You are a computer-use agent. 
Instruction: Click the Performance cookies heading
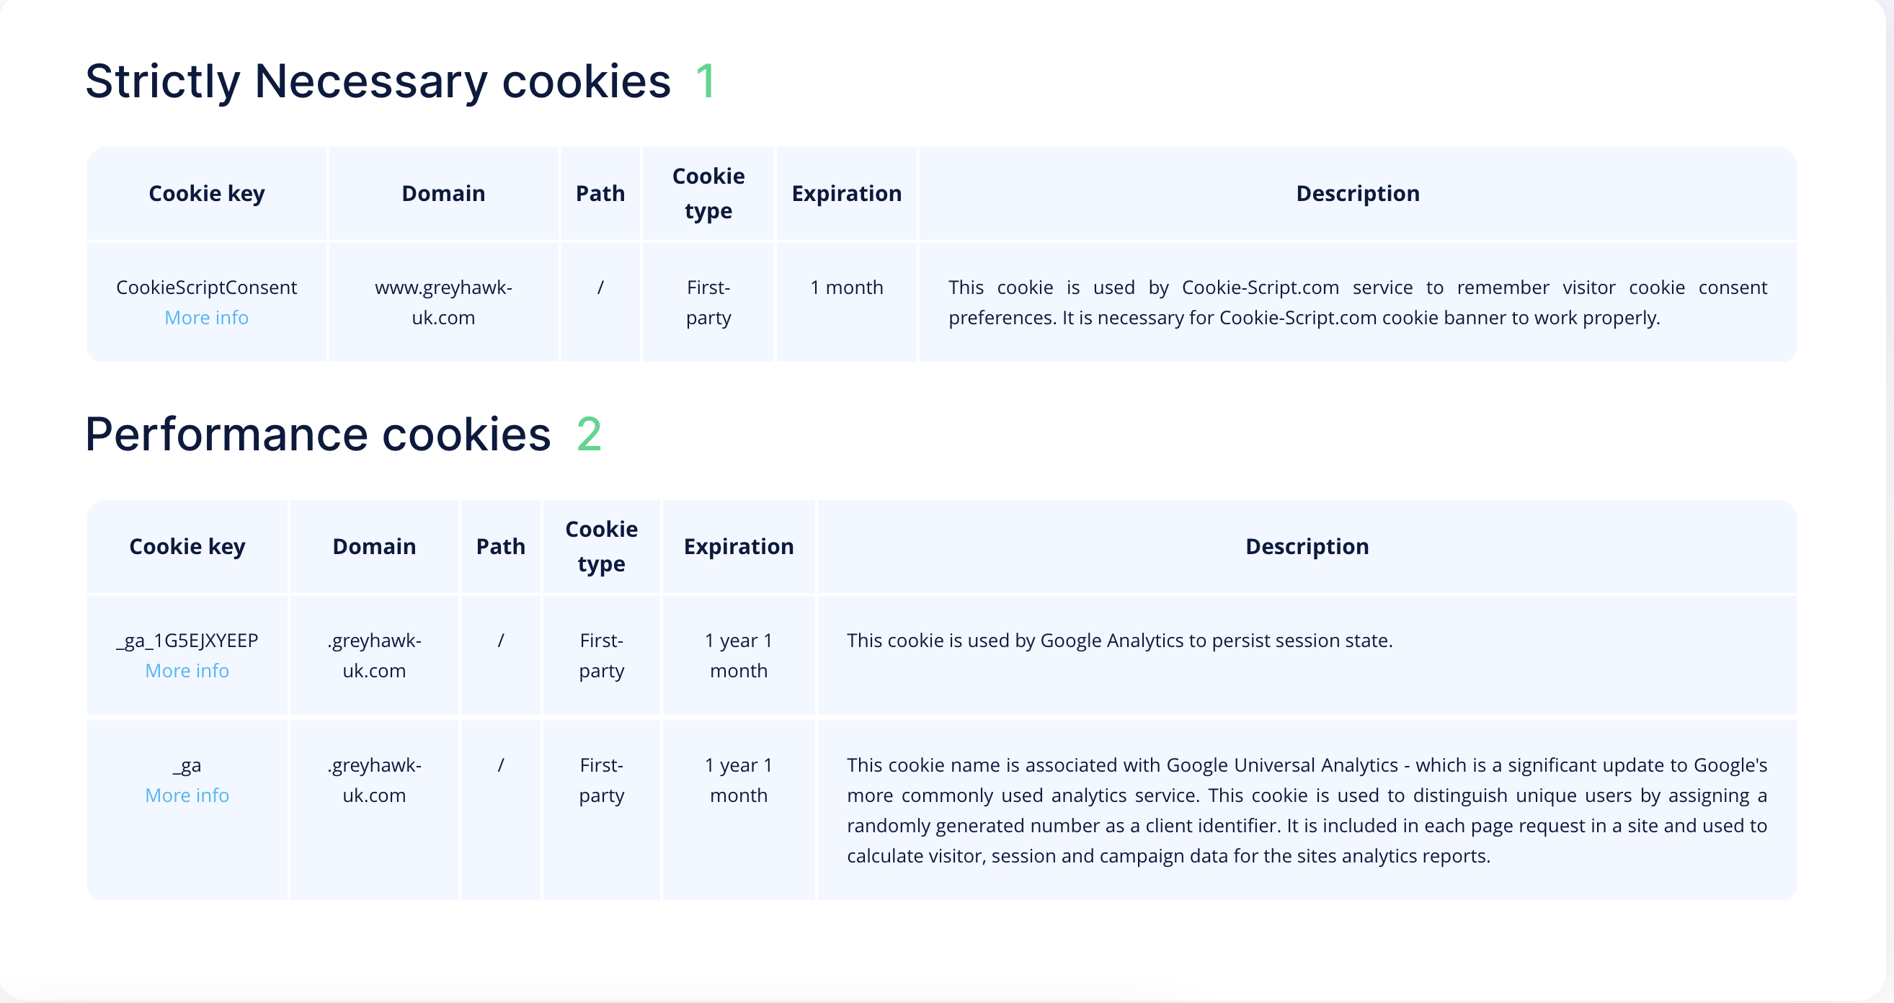[318, 434]
